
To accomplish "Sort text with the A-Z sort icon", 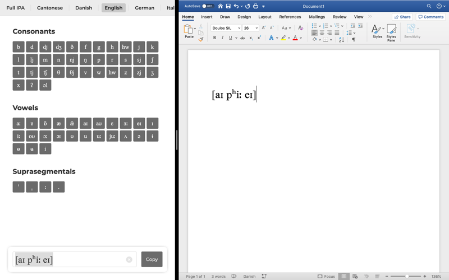I will pos(341,39).
